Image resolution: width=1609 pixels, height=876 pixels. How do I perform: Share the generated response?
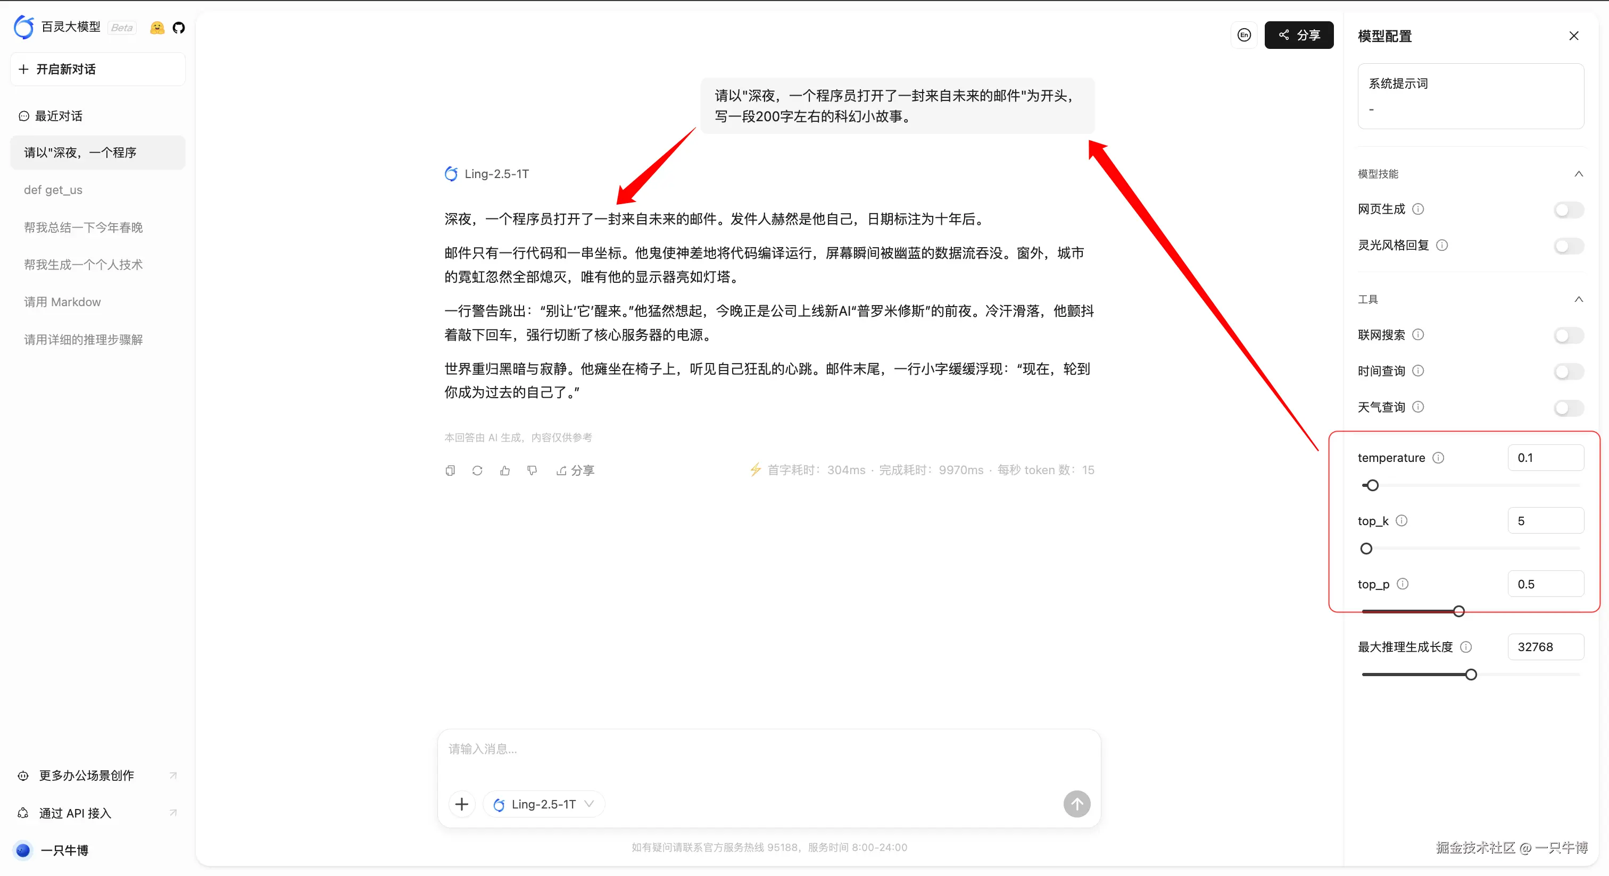click(x=575, y=470)
